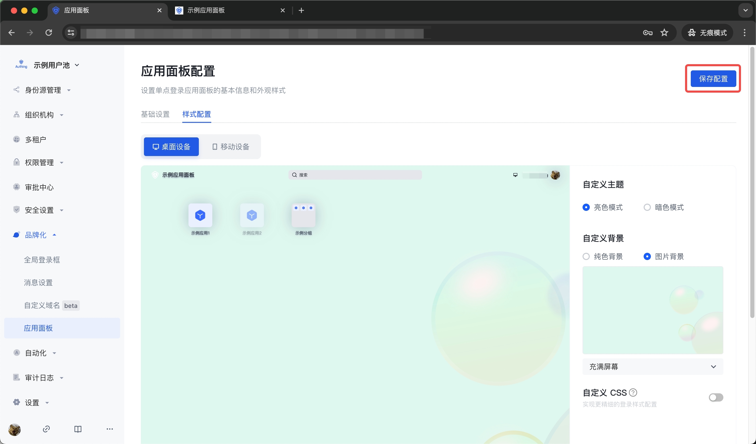756x444 pixels.
Task: Click the user avatar in sidebar footer
Action: tap(14, 429)
